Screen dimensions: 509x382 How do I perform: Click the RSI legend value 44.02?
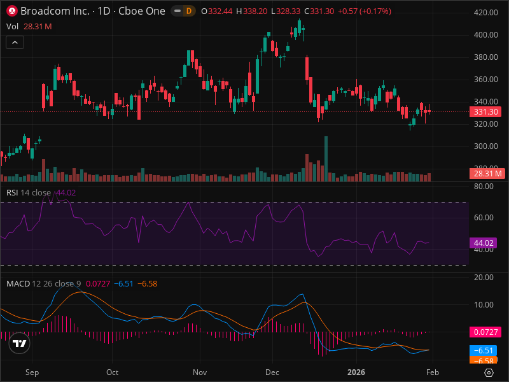(x=66, y=193)
